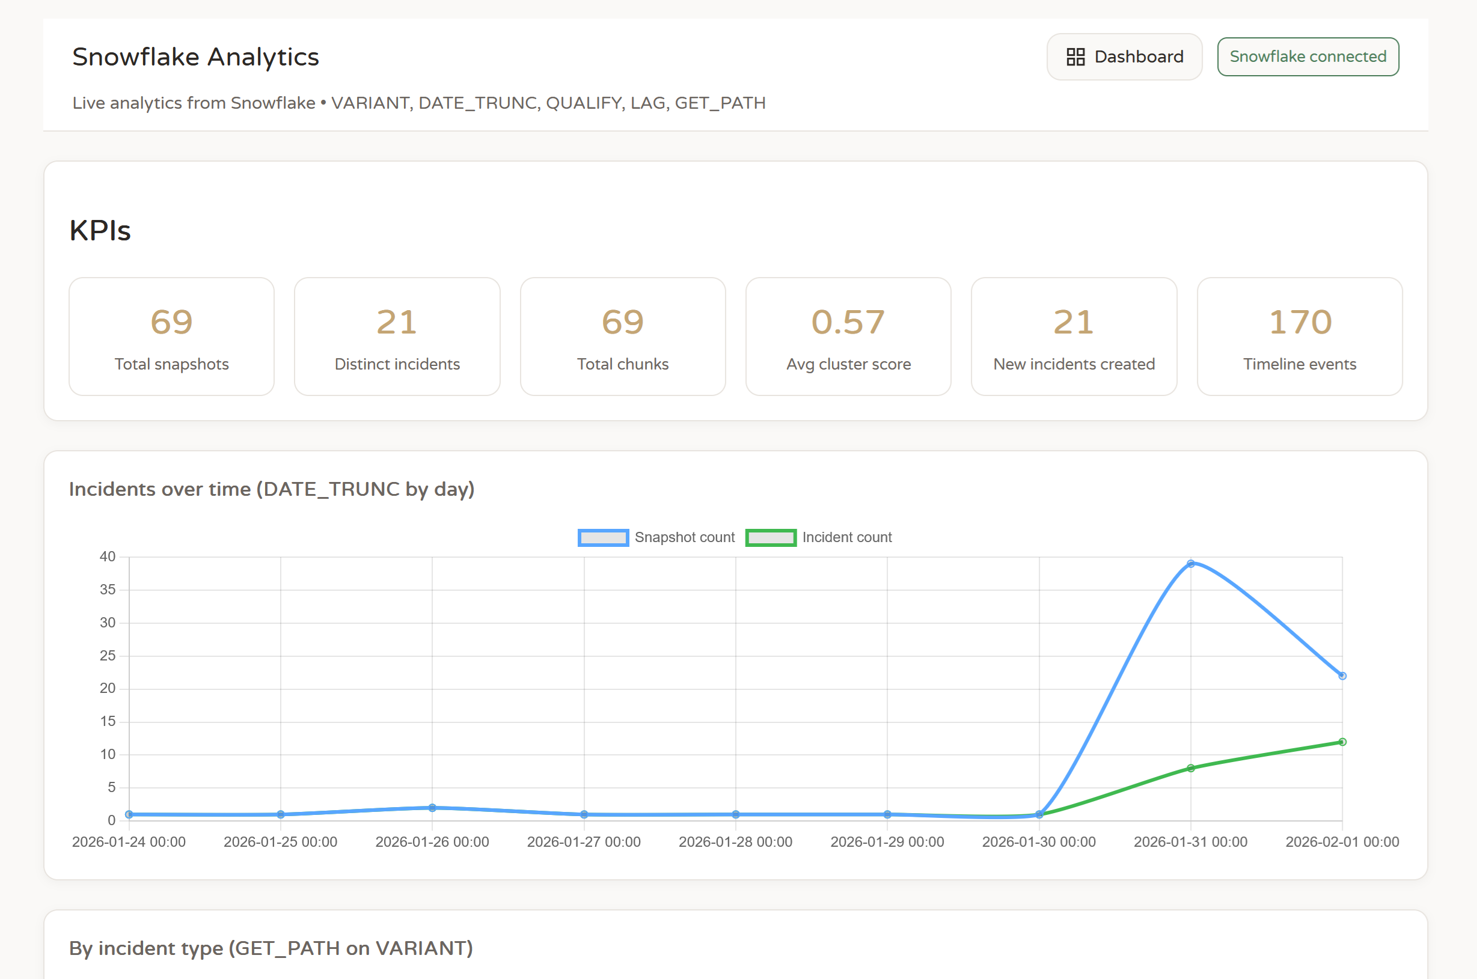Toggle Snapshot count legend swatch

point(603,537)
